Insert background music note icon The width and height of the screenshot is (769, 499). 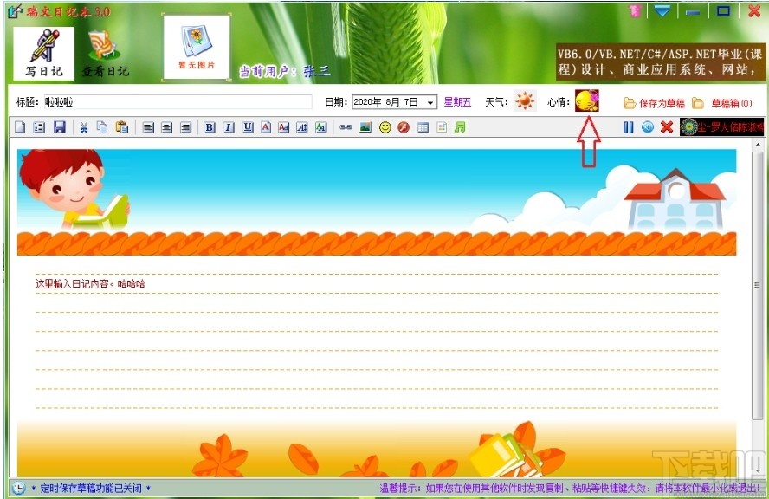point(460,127)
